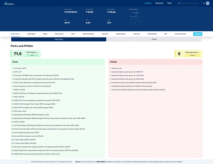Open the Balance Sheet tab
The height and width of the screenshot is (164, 213).
pos(121,34)
